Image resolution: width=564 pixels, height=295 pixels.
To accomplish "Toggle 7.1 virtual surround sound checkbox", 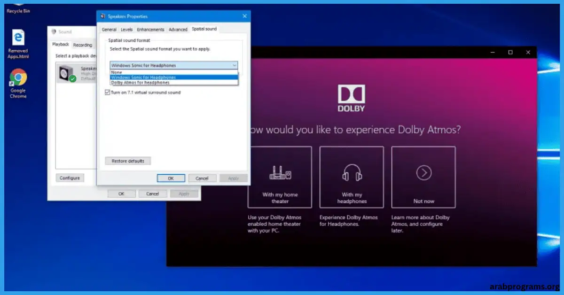I will (x=108, y=93).
